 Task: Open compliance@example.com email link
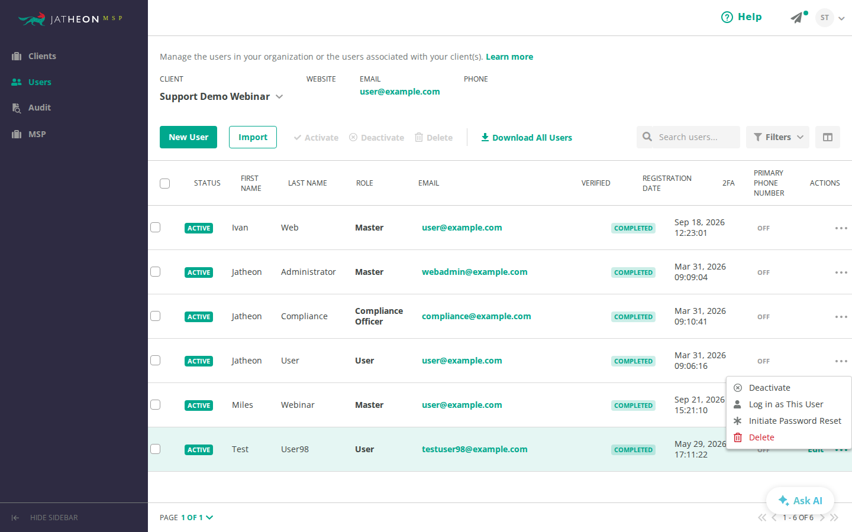[476, 316]
